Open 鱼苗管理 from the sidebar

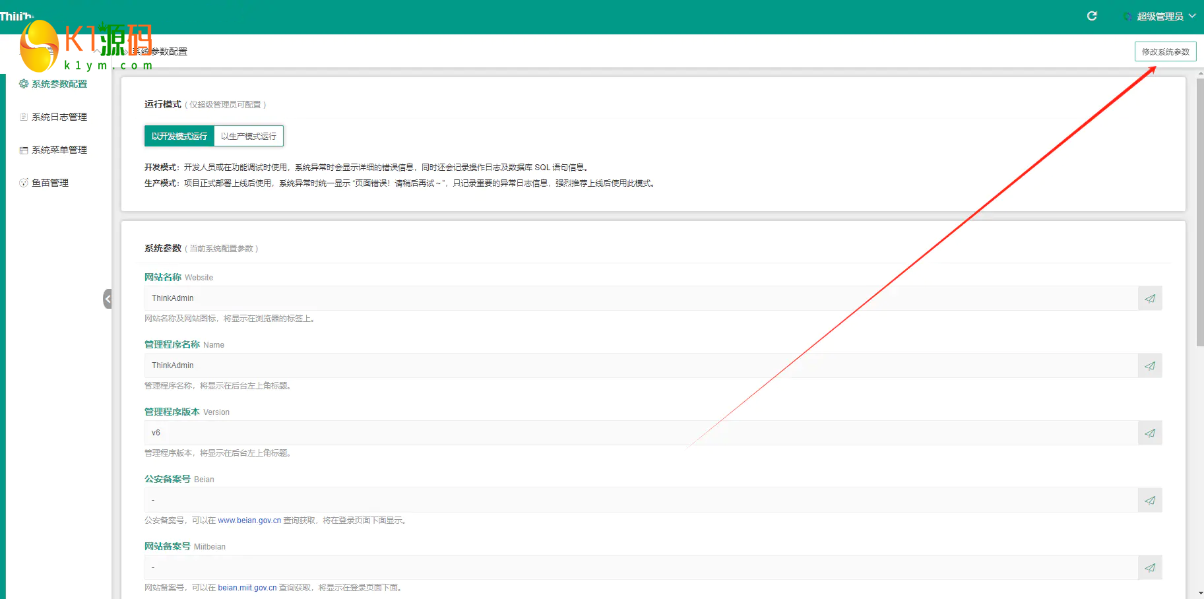pyautogui.click(x=44, y=183)
